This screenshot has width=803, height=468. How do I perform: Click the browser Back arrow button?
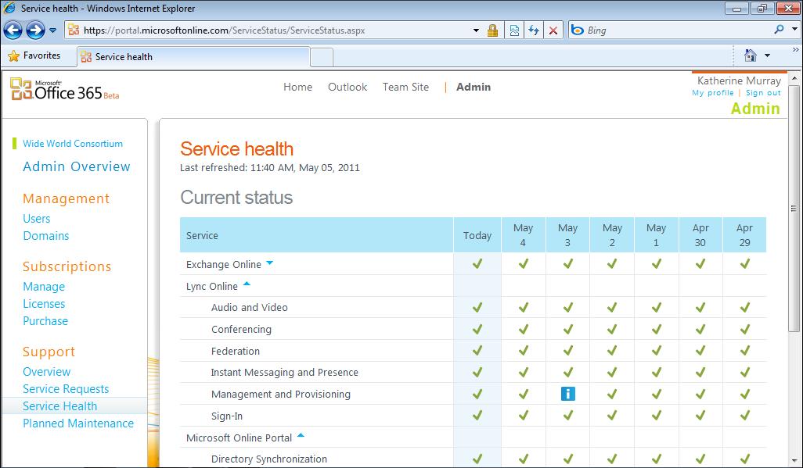pos(13,30)
